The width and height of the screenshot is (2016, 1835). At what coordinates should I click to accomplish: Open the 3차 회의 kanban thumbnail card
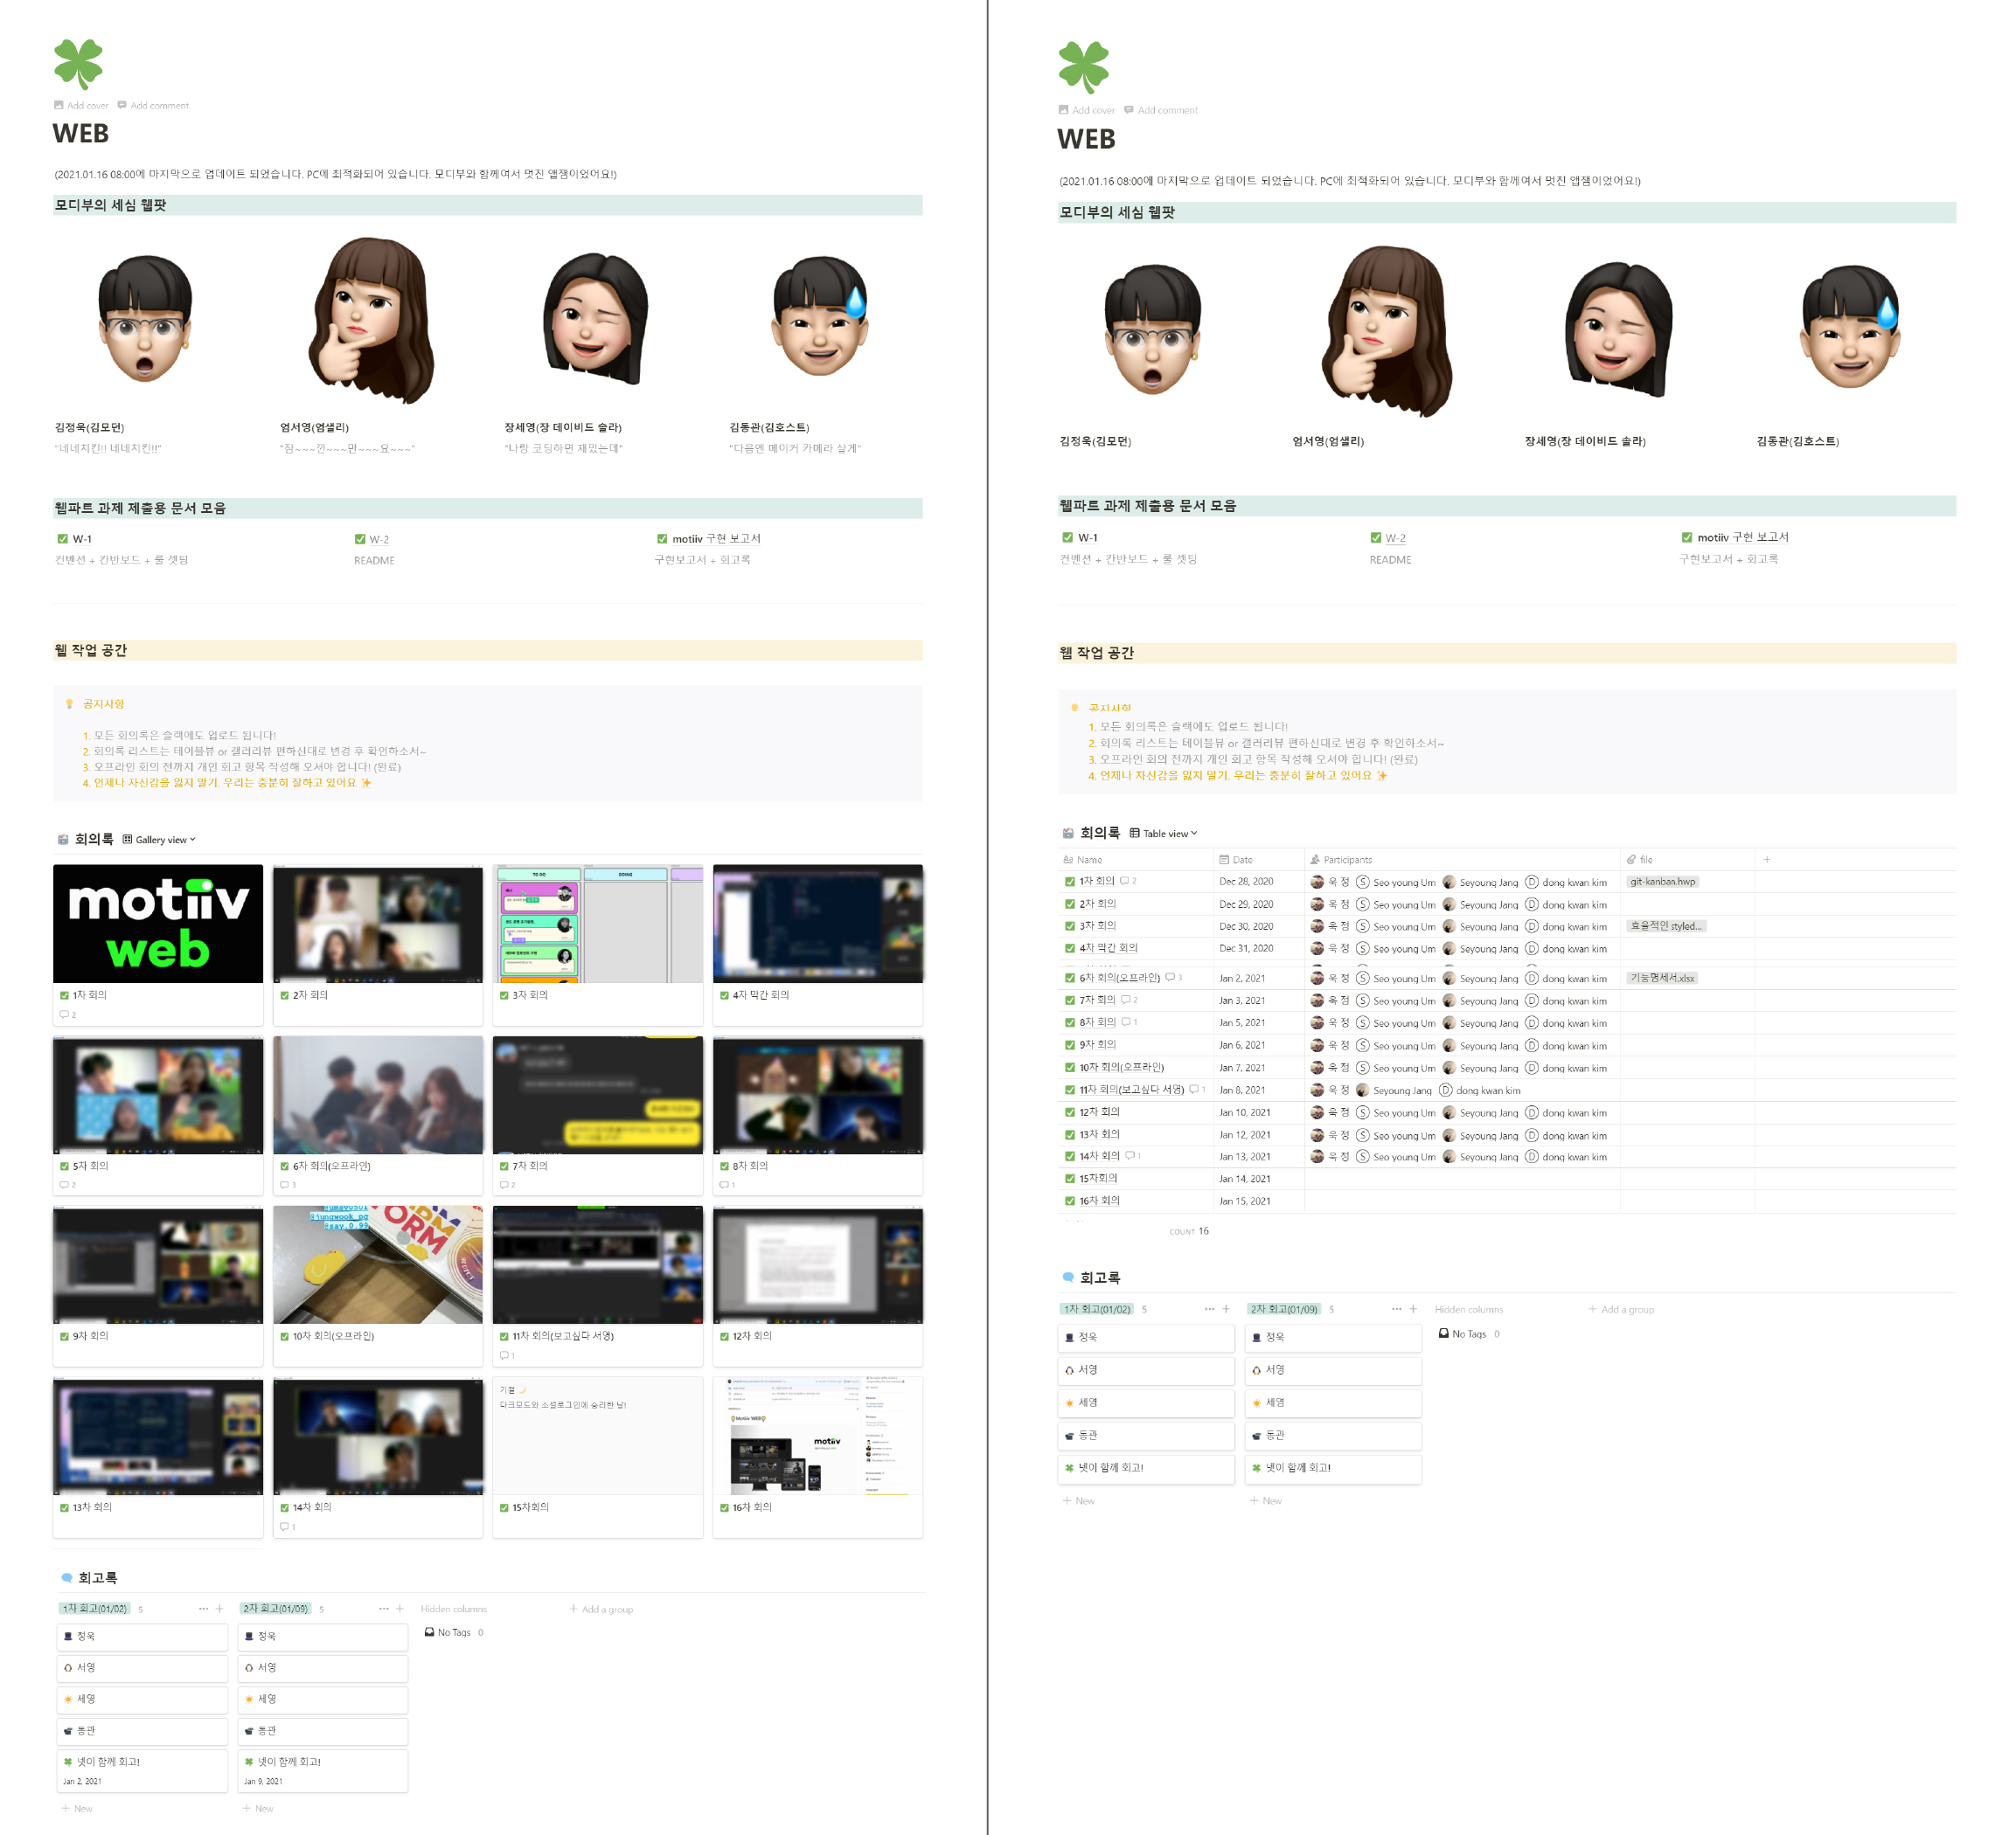598,944
